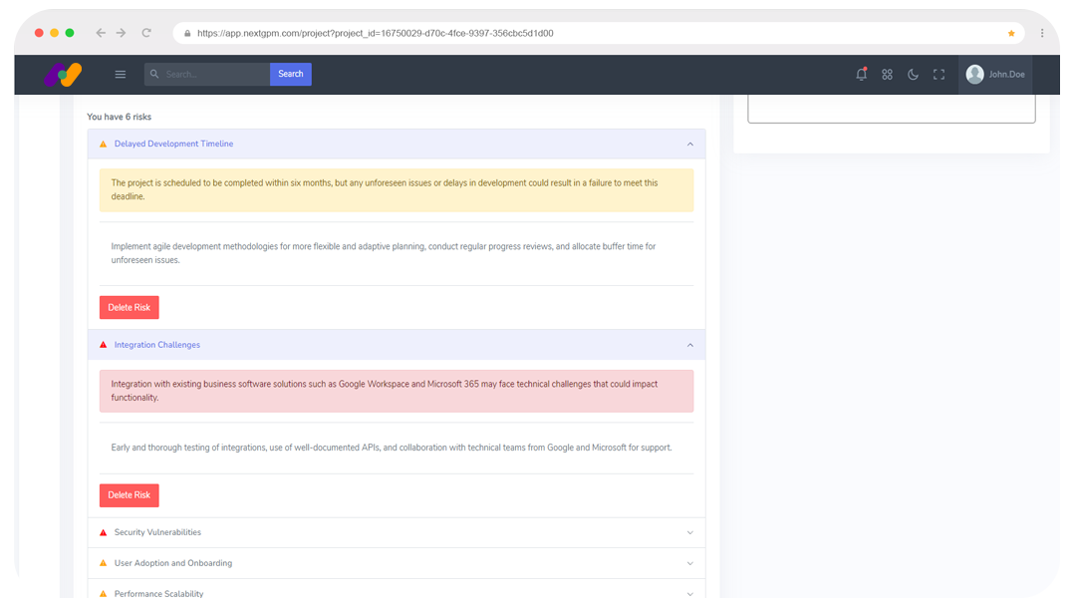This screenshot has height=612, width=1076.
Task: Open the browser three-dot menu
Action: click(x=1042, y=33)
